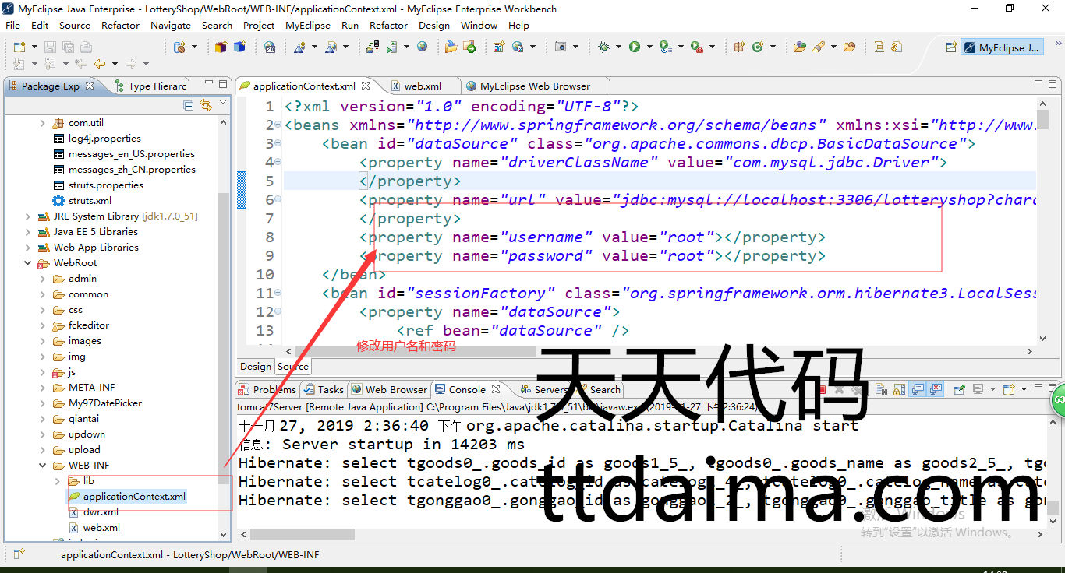This screenshot has height=573, width=1065.
Task: Select the MyEclipse Java perspective button
Action: tap(1002, 47)
